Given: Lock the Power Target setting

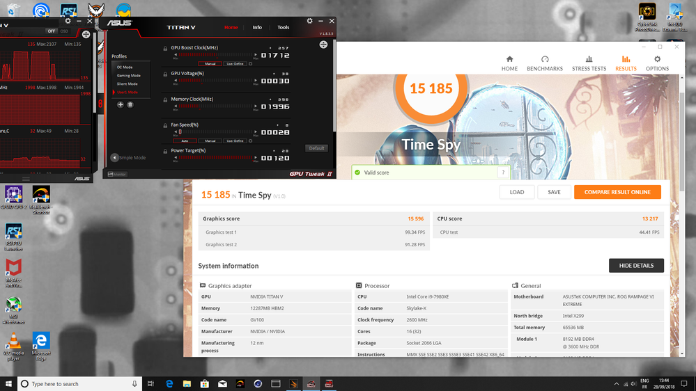Looking at the screenshot, I should (x=165, y=151).
